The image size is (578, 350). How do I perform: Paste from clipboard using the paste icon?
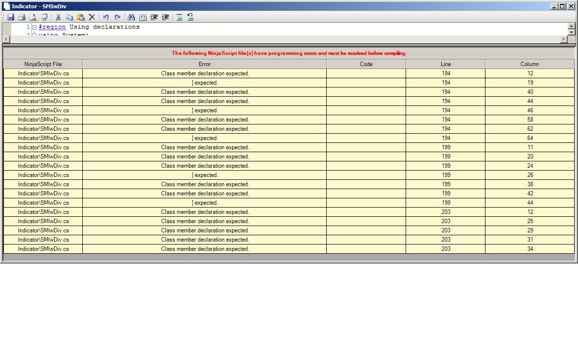click(x=81, y=17)
